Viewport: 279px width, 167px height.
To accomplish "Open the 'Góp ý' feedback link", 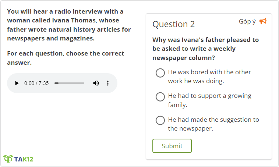I will coord(247,21).
